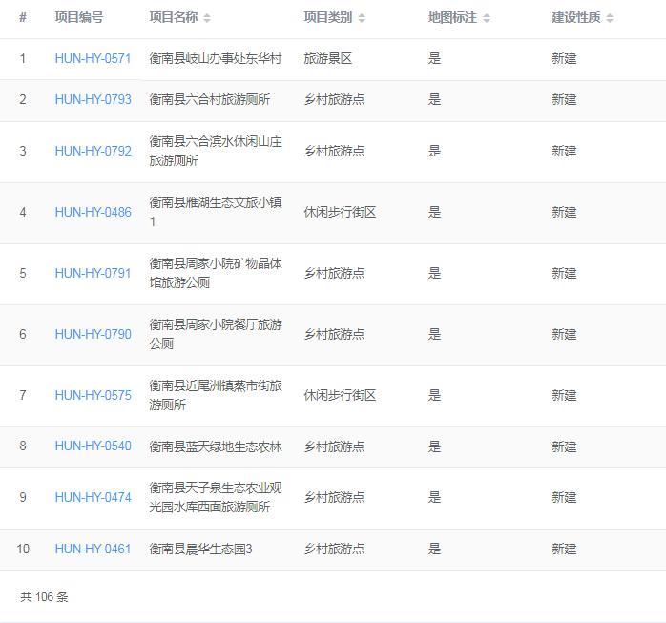This screenshot has width=666, height=623.
Task: Open the HUN-HY-0791 project entry
Action: coord(93,273)
